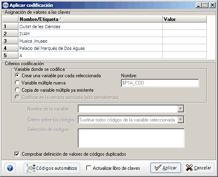218x177 pixels.
Task: Click the Cancelar button
Action: pyautogui.click(x=198, y=168)
